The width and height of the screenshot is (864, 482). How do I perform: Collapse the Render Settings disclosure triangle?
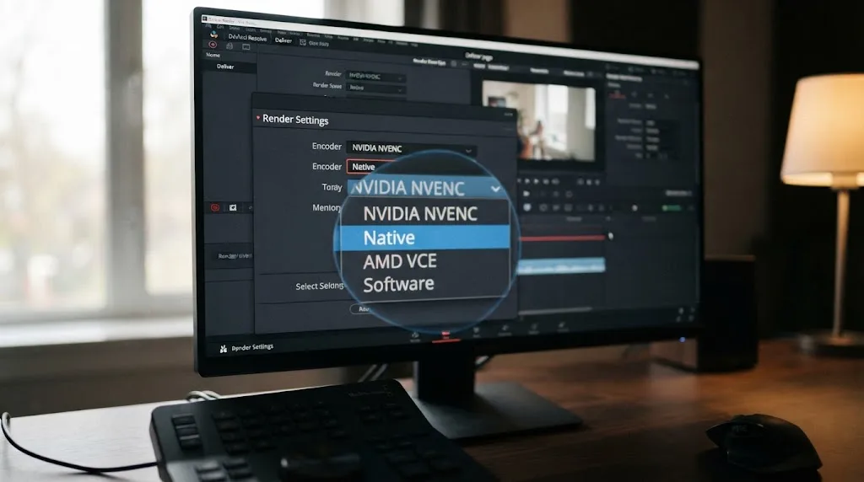[x=258, y=117]
